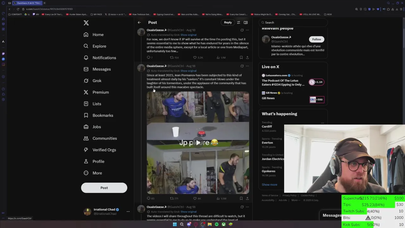Screen dimensions: 405x228
Task: Open File Explorer from the taskbar
Action: [x=209, y=224]
